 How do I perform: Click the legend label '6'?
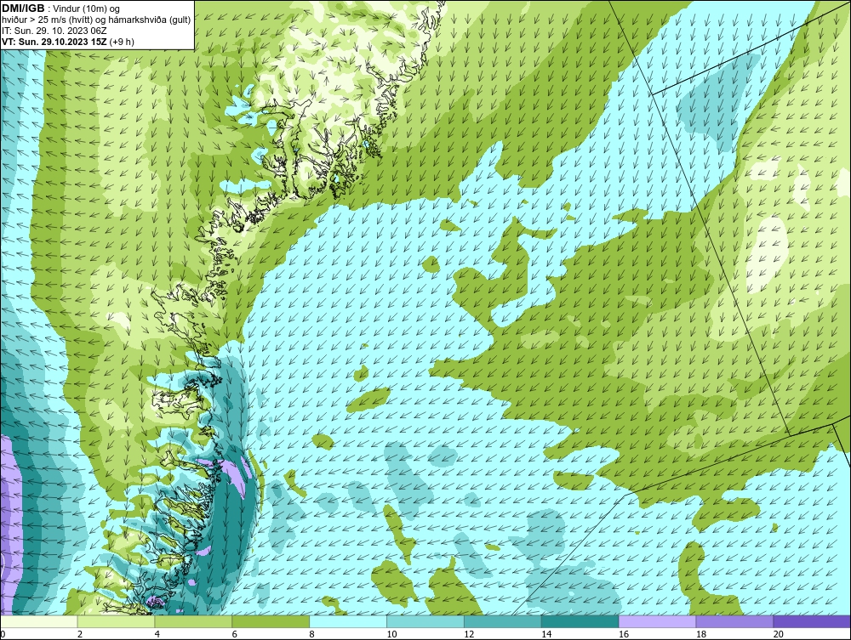point(235,634)
